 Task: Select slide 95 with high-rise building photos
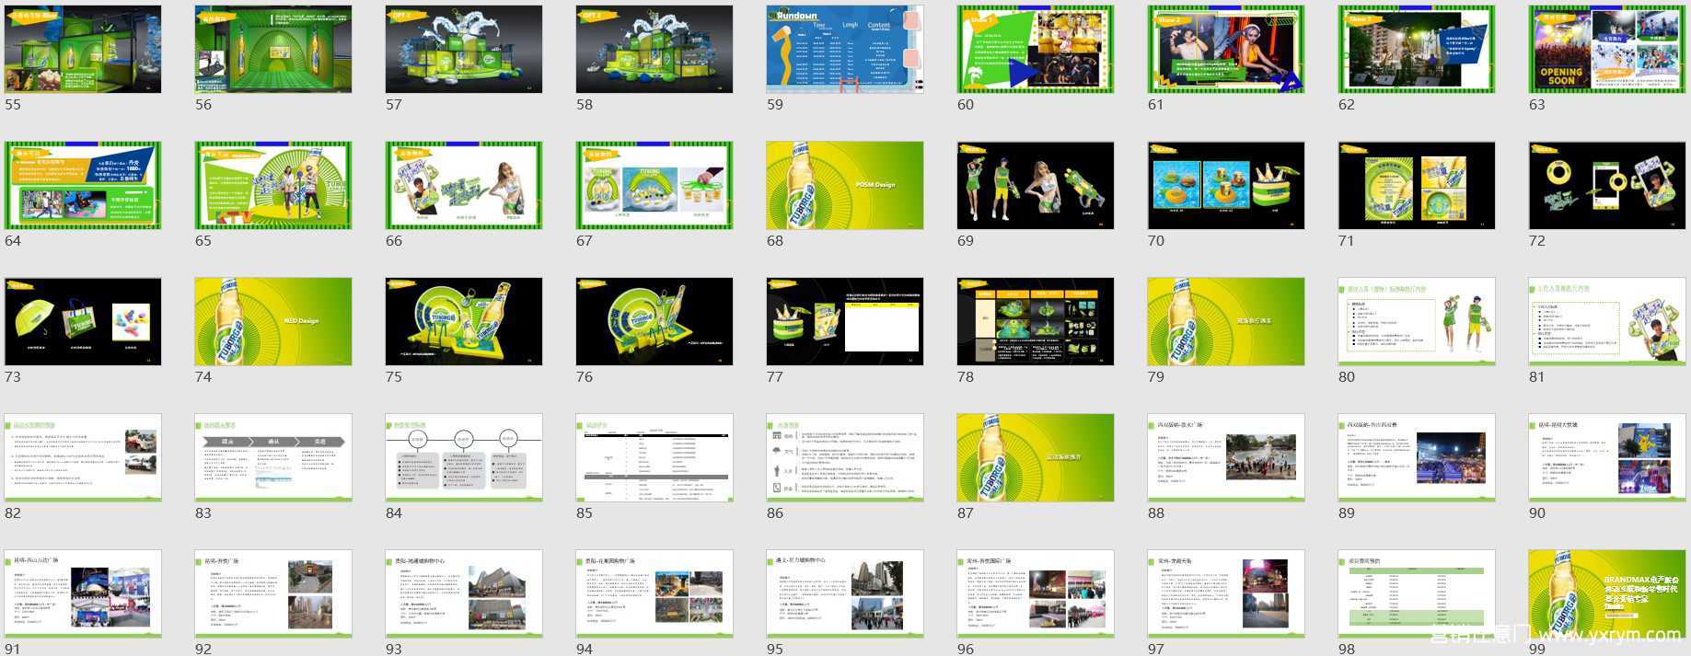(x=845, y=593)
